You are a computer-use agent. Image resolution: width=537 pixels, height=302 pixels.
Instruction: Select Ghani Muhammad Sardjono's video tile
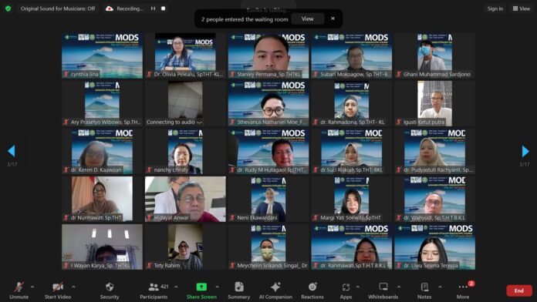point(435,55)
